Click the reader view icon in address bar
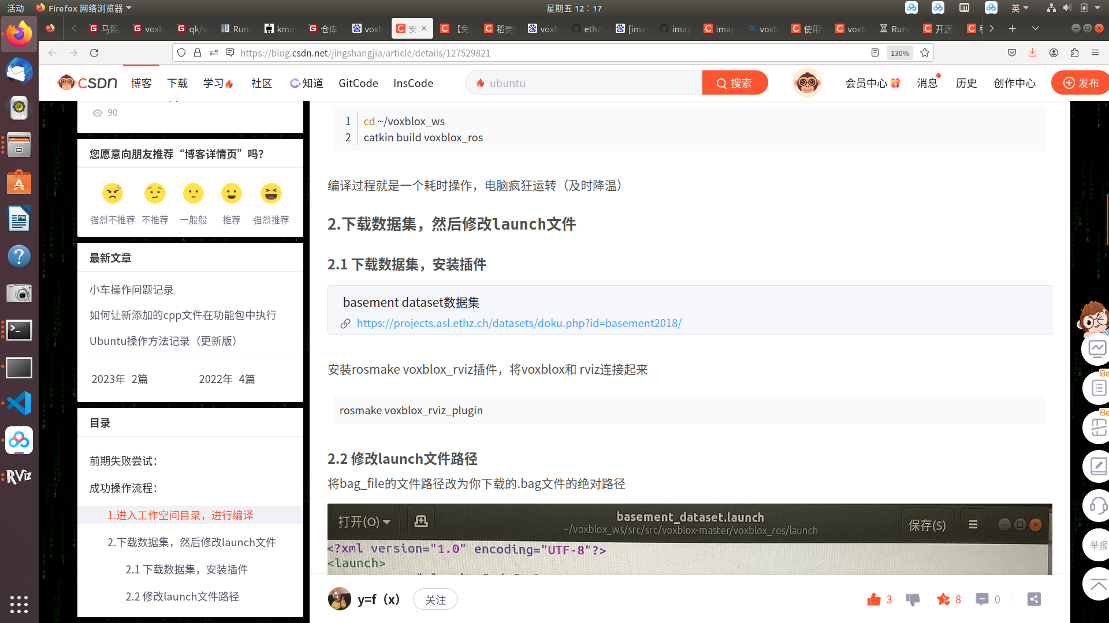The image size is (1109, 623). pyautogui.click(x=874, y=52)
